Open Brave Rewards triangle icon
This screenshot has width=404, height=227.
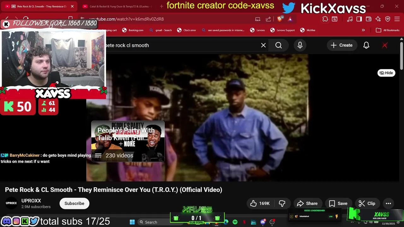pyautogui.click(x=290, y=19)
